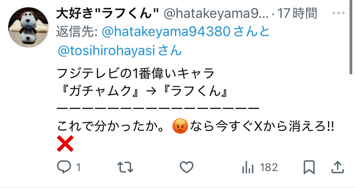Open the share upload icon
The image size is (355, 188).
tap(338, 167)
